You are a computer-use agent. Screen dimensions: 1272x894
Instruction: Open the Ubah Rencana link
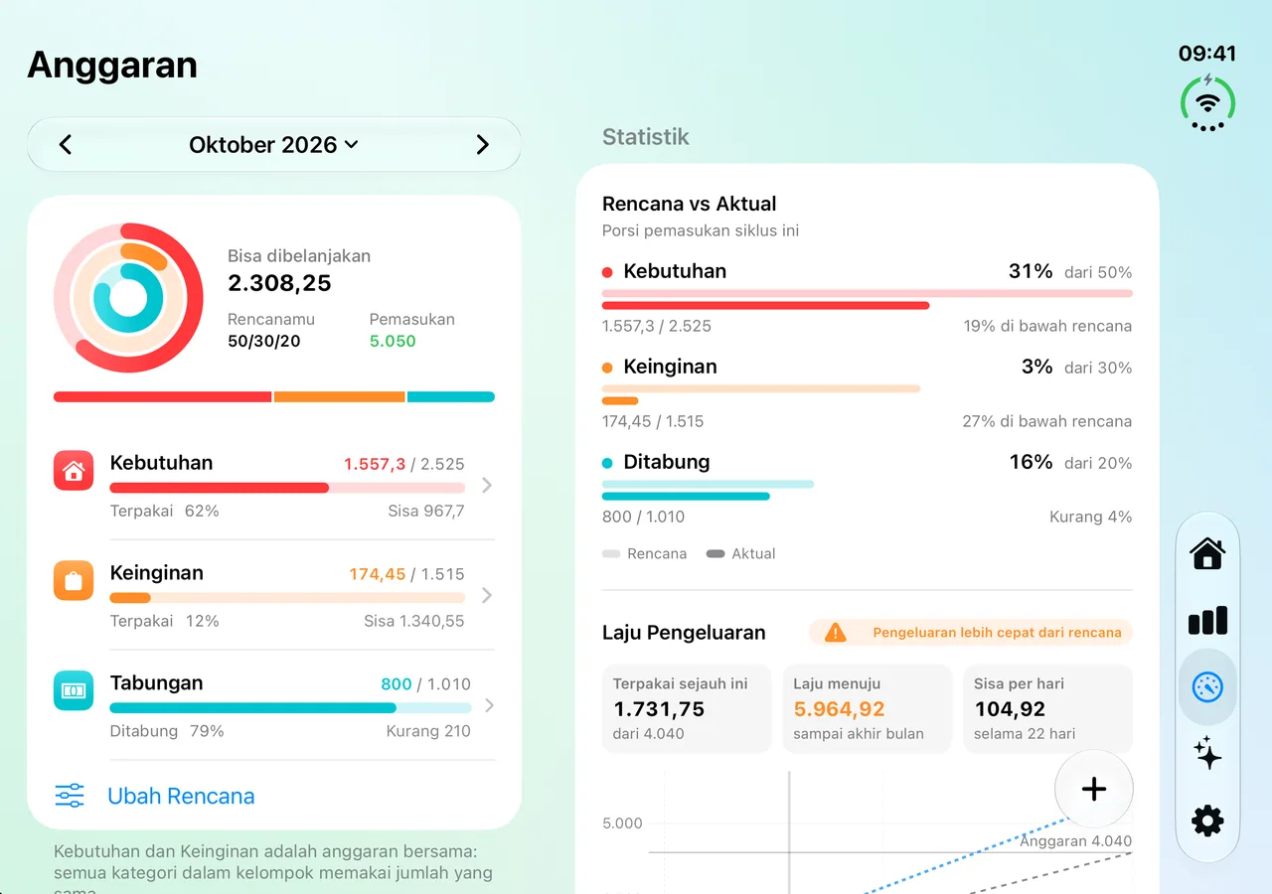click(181, 796)
